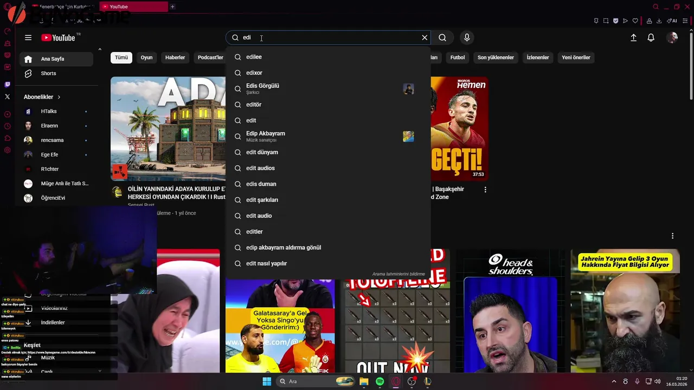
Task: Choose the 'edis duman' suggestion
Action: 329,184
